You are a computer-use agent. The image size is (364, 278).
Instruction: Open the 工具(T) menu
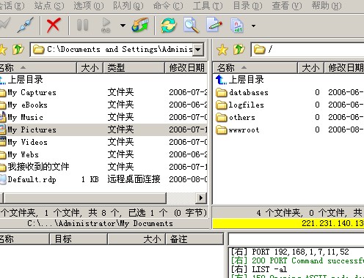[208, 5]
